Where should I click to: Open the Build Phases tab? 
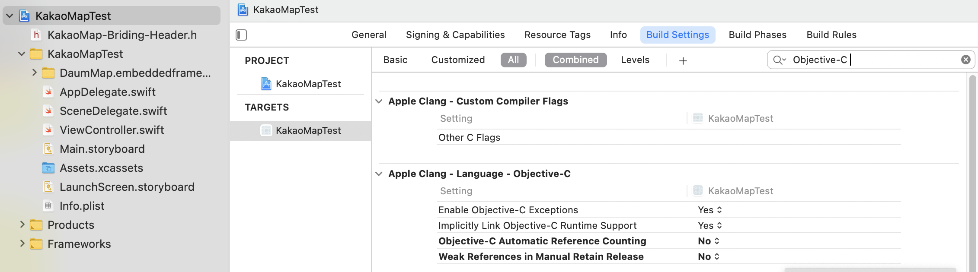[x=757, y=35]
